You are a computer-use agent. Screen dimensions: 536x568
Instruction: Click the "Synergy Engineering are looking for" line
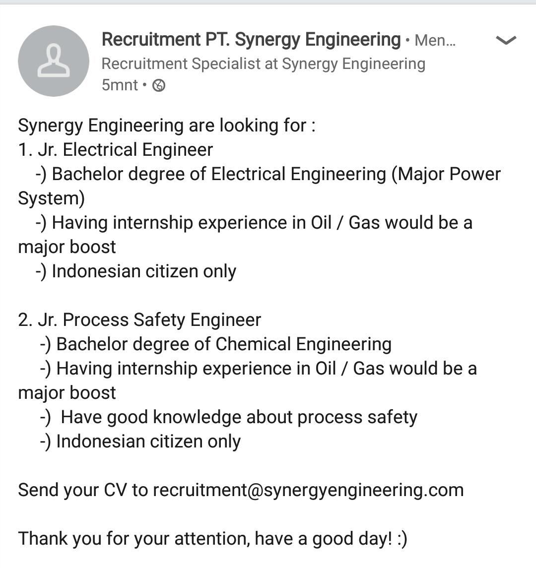(166, 126)
